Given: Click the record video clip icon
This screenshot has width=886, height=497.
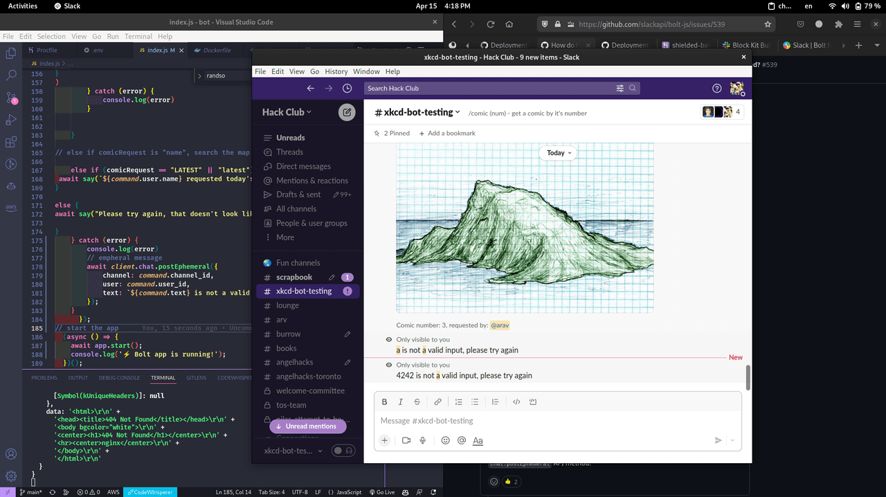Looking at the screenshot, I should (x=406, y=440).
